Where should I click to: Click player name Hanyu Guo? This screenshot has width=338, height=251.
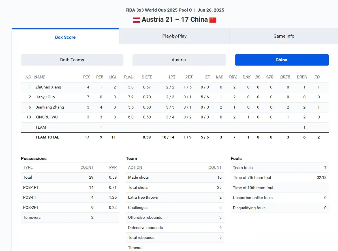pyautogui.click(x=45, y=97)
